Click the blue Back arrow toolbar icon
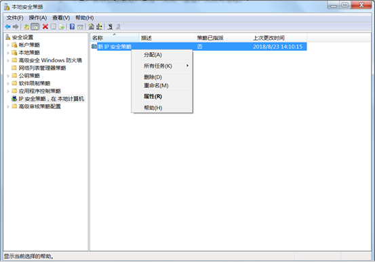This screenshot has height=262, width=375. coord(7,27)
